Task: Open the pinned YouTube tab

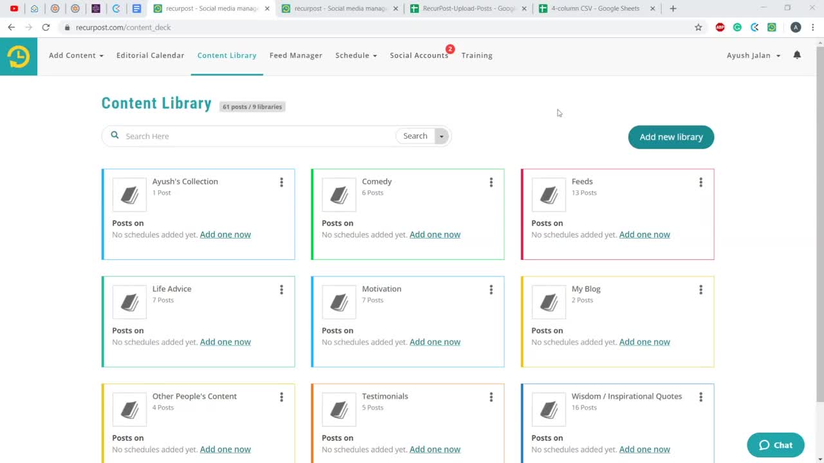Action: pos(14,8)
